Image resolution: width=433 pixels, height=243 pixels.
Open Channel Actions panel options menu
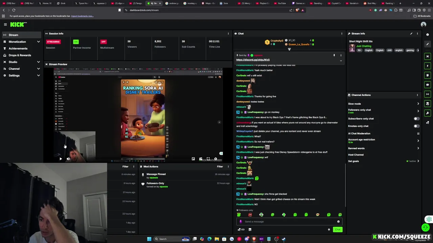(417, 95)
